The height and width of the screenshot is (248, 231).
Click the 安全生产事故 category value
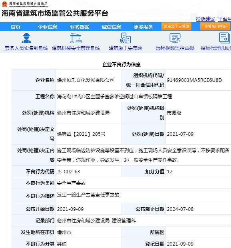(71, 183)
